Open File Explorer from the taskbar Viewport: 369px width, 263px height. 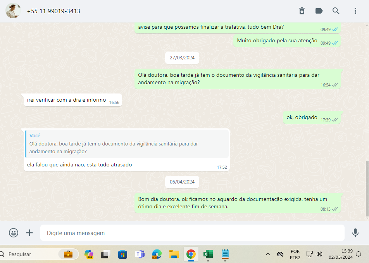click(174, 254)
